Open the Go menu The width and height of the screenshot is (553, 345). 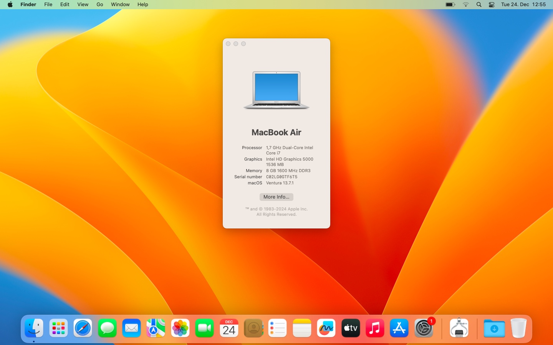(100, 5)
